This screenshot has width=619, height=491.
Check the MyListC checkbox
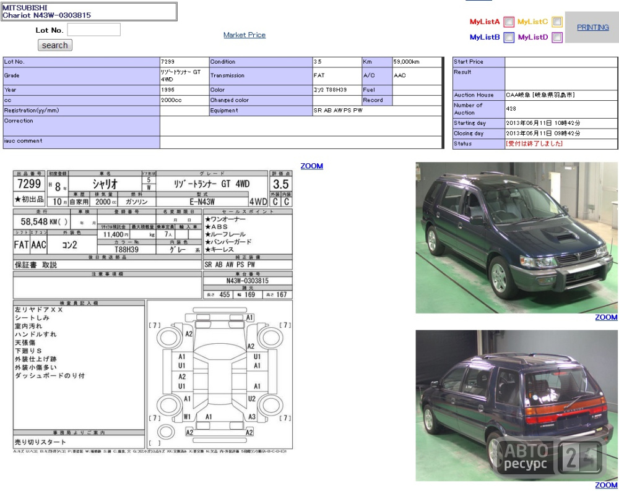557,22
